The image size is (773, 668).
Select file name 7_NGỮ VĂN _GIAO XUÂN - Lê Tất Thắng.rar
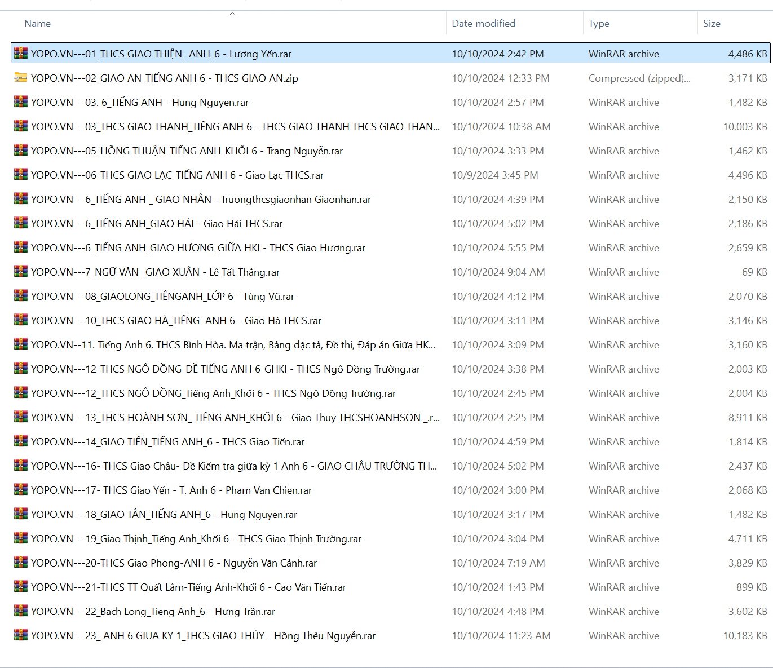tap(155, 272)
